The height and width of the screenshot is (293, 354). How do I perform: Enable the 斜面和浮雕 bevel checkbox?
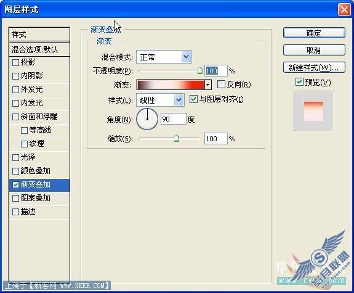tap(15, 117)
